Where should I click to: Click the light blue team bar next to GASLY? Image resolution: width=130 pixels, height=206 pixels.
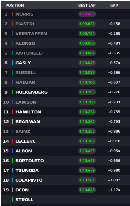coord(12,63)
